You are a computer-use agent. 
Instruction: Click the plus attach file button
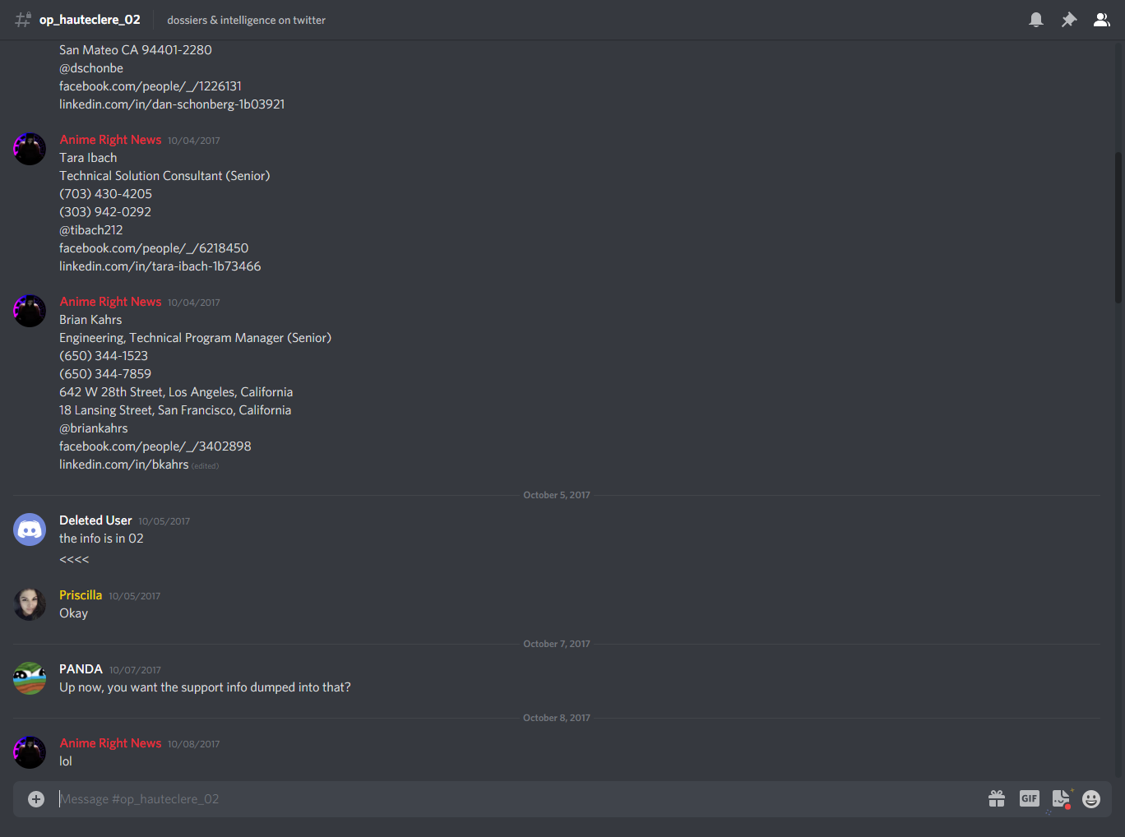(x=36, y=799)
